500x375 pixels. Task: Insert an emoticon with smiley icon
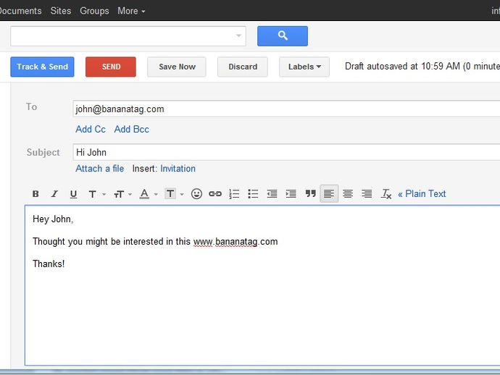click(196, 194)
